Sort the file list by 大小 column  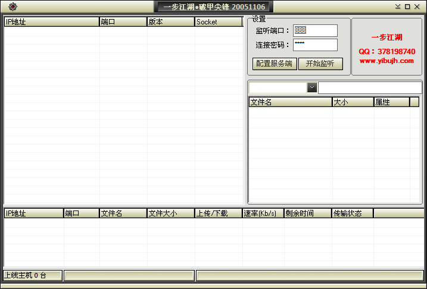coord(353,102)
